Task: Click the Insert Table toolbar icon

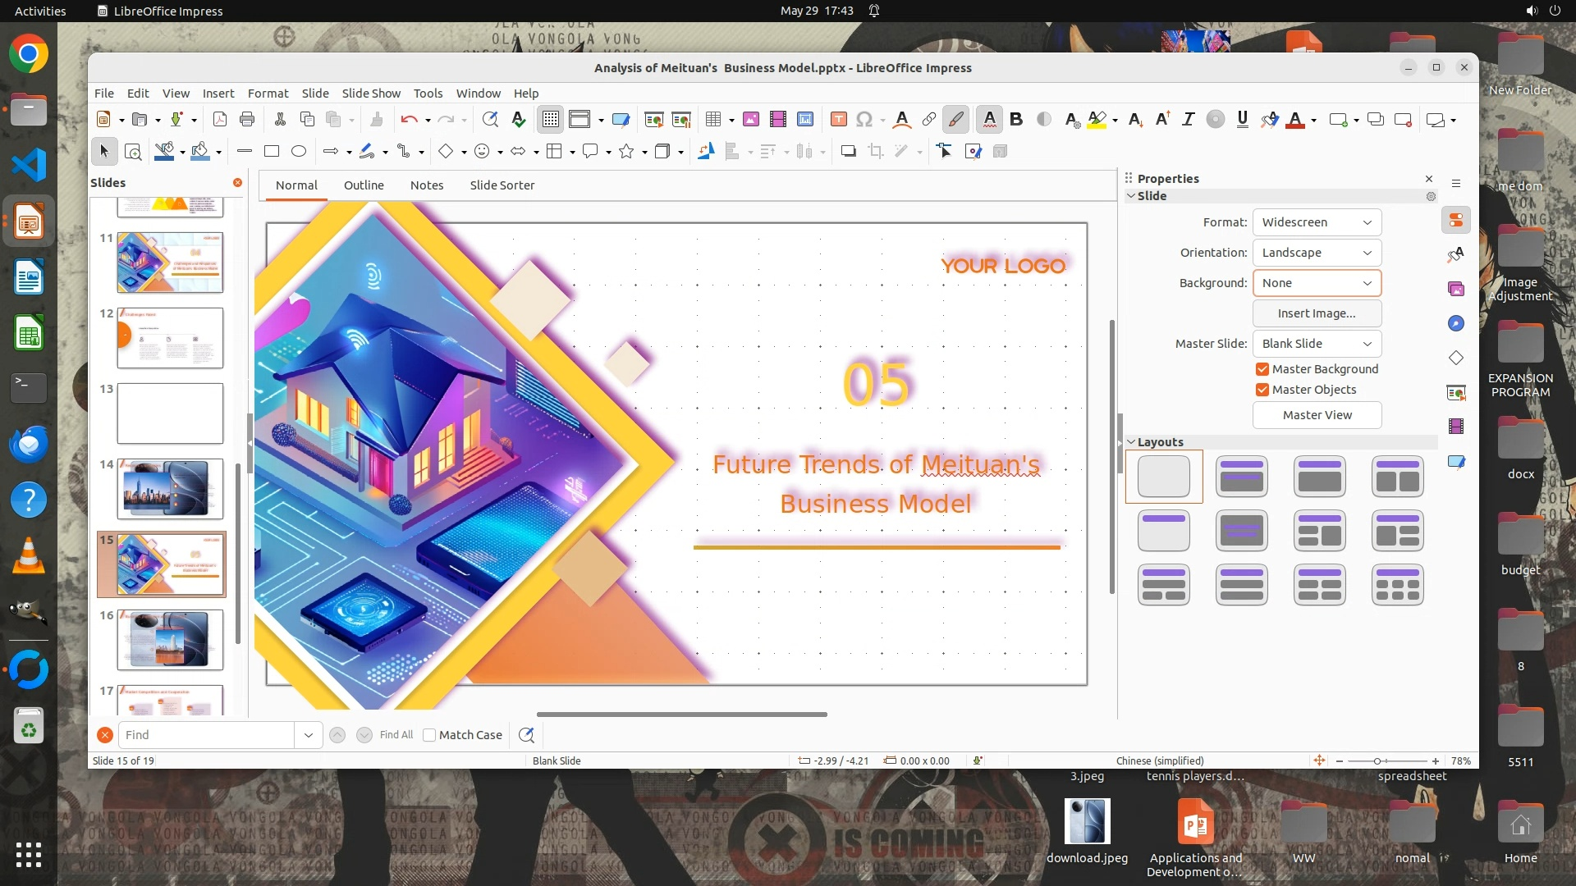Action: click(712, 120)
